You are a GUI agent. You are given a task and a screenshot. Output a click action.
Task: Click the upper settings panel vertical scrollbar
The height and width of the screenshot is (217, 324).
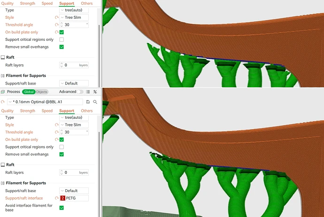click(x=99, y=56)
